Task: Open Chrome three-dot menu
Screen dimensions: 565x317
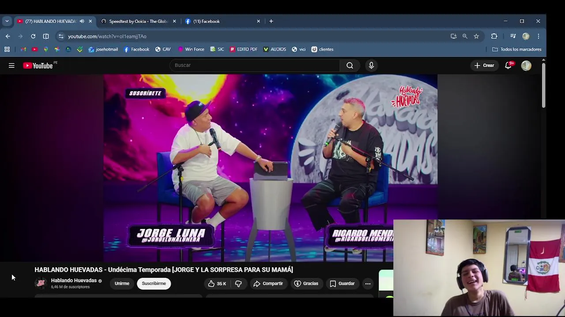Action: click(x=539, y=36)
